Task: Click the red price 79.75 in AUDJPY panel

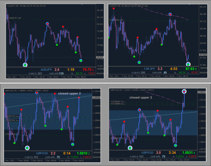Action: click(x=87, y=69)
